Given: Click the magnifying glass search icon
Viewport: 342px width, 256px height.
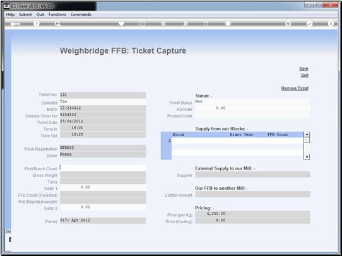Looking at the screenshot, I should point(57,24).
